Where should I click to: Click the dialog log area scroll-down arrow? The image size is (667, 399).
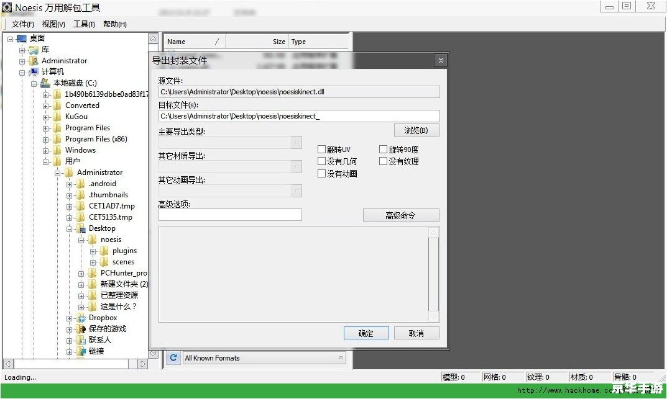point(433,316)
